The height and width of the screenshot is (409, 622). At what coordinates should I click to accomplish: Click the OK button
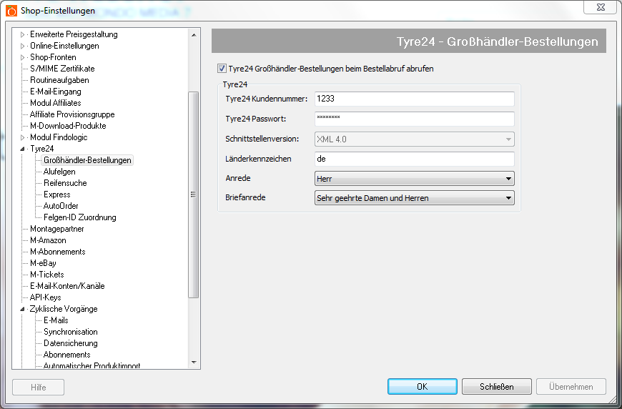(422, 387)
